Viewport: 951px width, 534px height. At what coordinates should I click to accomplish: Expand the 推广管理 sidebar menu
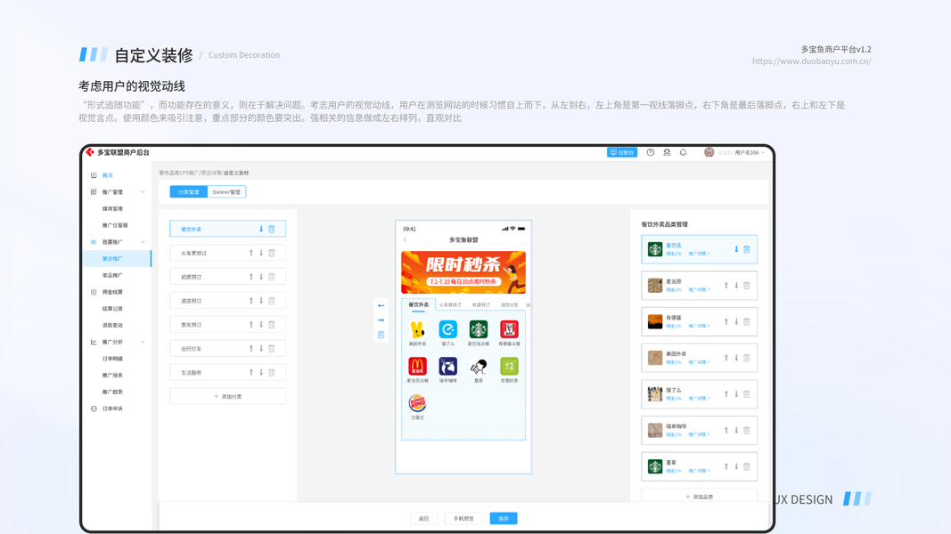point(143,192)
